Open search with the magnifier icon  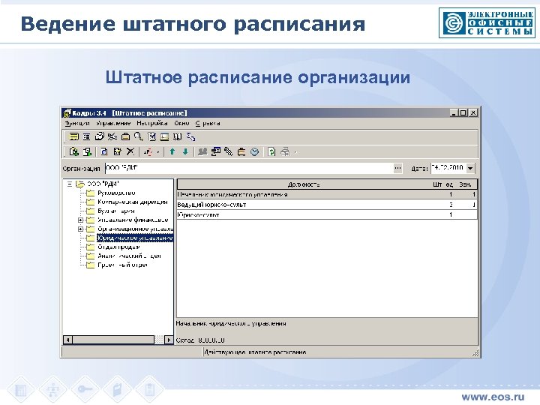coord(139,136)
